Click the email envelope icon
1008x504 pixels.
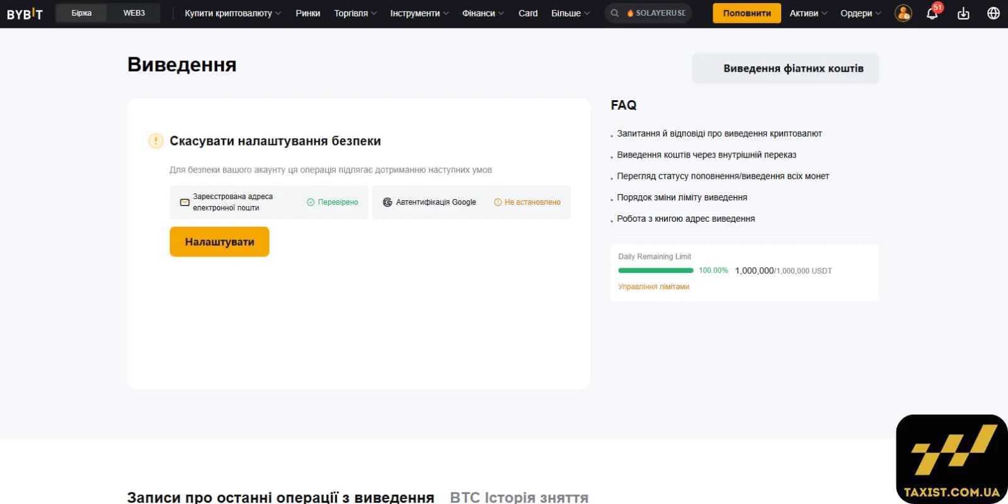pos(185,202)
